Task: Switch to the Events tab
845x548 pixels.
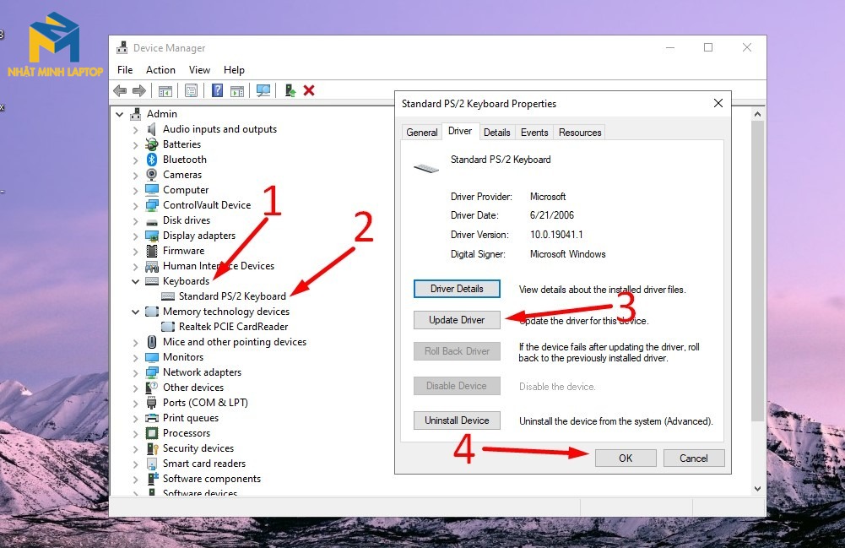Action: [534, 133]
